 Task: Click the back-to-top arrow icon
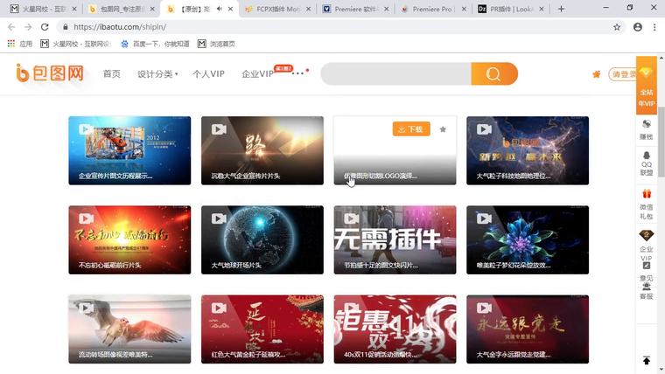click(x=647, y=360)
